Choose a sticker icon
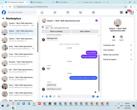The height and width of the screenshot is (110, 137). pos(50,97)
